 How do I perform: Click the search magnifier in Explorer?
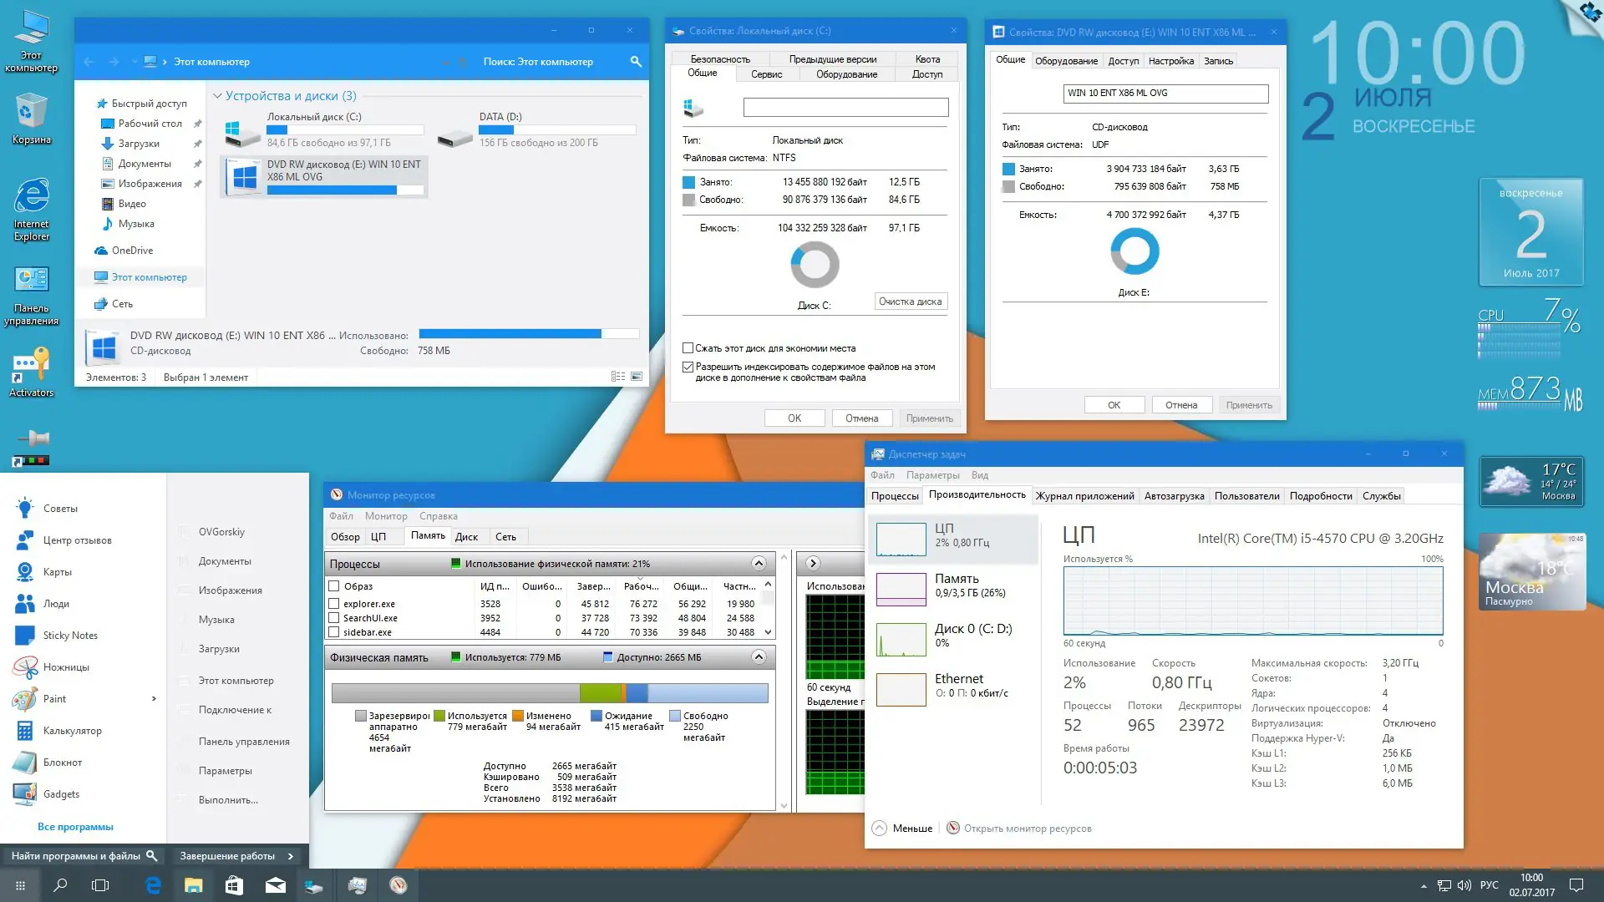point(636,62)
